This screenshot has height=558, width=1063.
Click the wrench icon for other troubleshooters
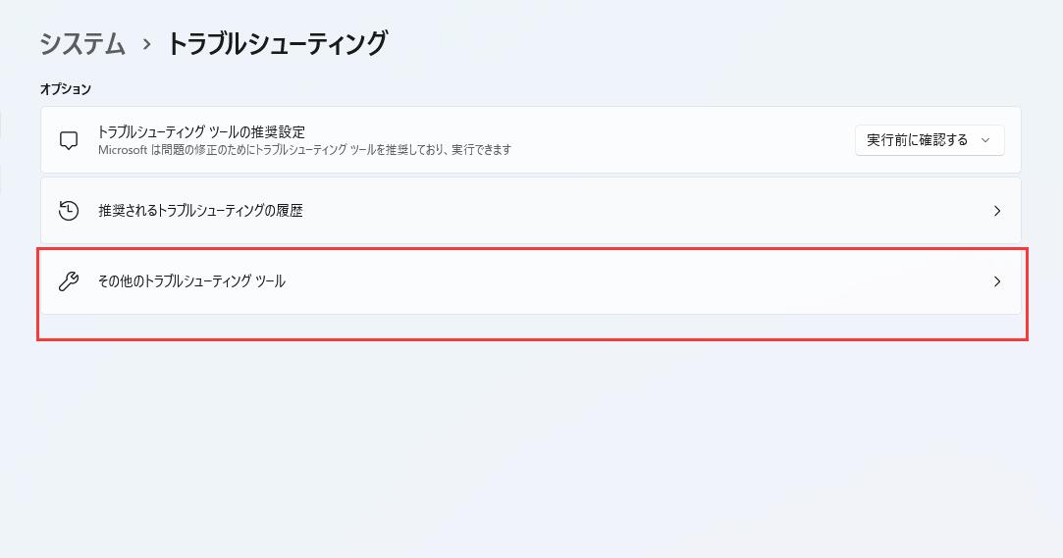[69, 281]
